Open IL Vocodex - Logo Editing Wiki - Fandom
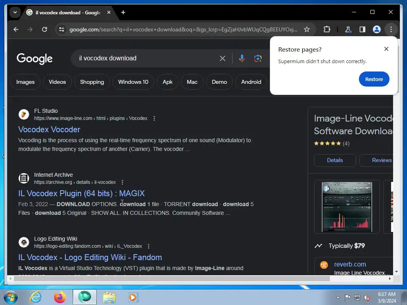 point(90,257)
